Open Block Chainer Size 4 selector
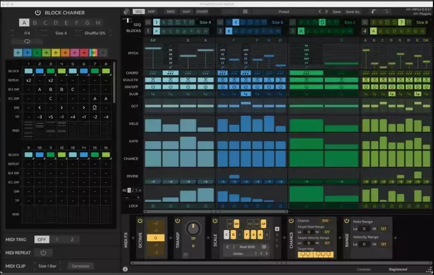 (61, 33)
